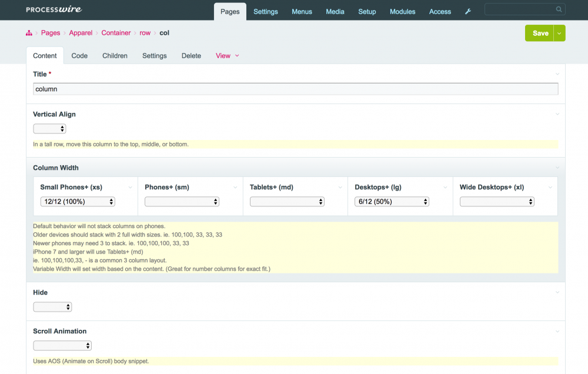
Task: Click the ProcessWire logo
Action: [54, 9]
